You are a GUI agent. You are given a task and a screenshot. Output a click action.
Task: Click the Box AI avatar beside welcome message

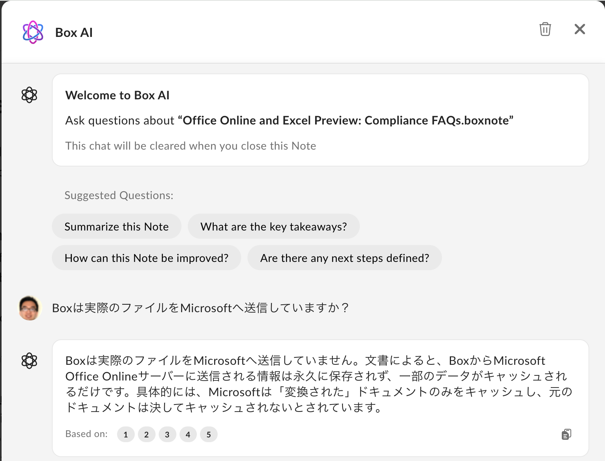click(29, 95)
